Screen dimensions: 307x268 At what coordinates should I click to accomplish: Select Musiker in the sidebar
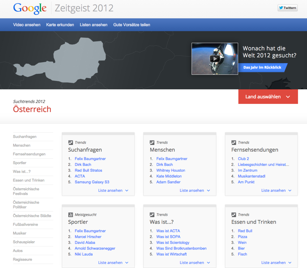coord(20,233)
